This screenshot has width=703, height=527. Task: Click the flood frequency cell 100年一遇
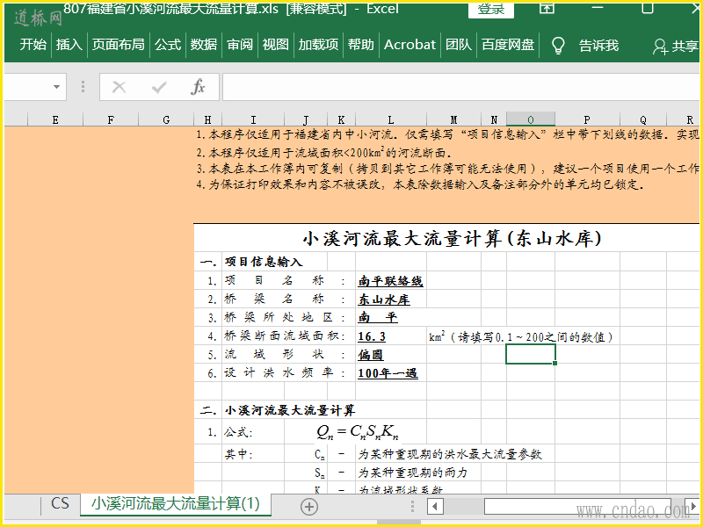tap(388, 372)
